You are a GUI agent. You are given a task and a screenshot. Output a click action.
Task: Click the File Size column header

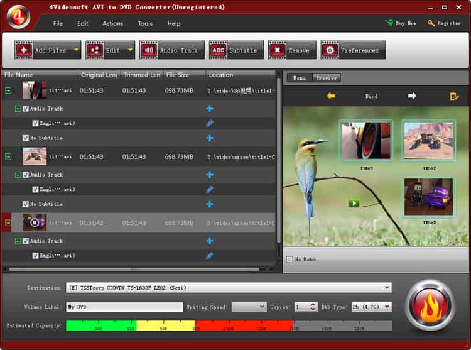point(185,75)
